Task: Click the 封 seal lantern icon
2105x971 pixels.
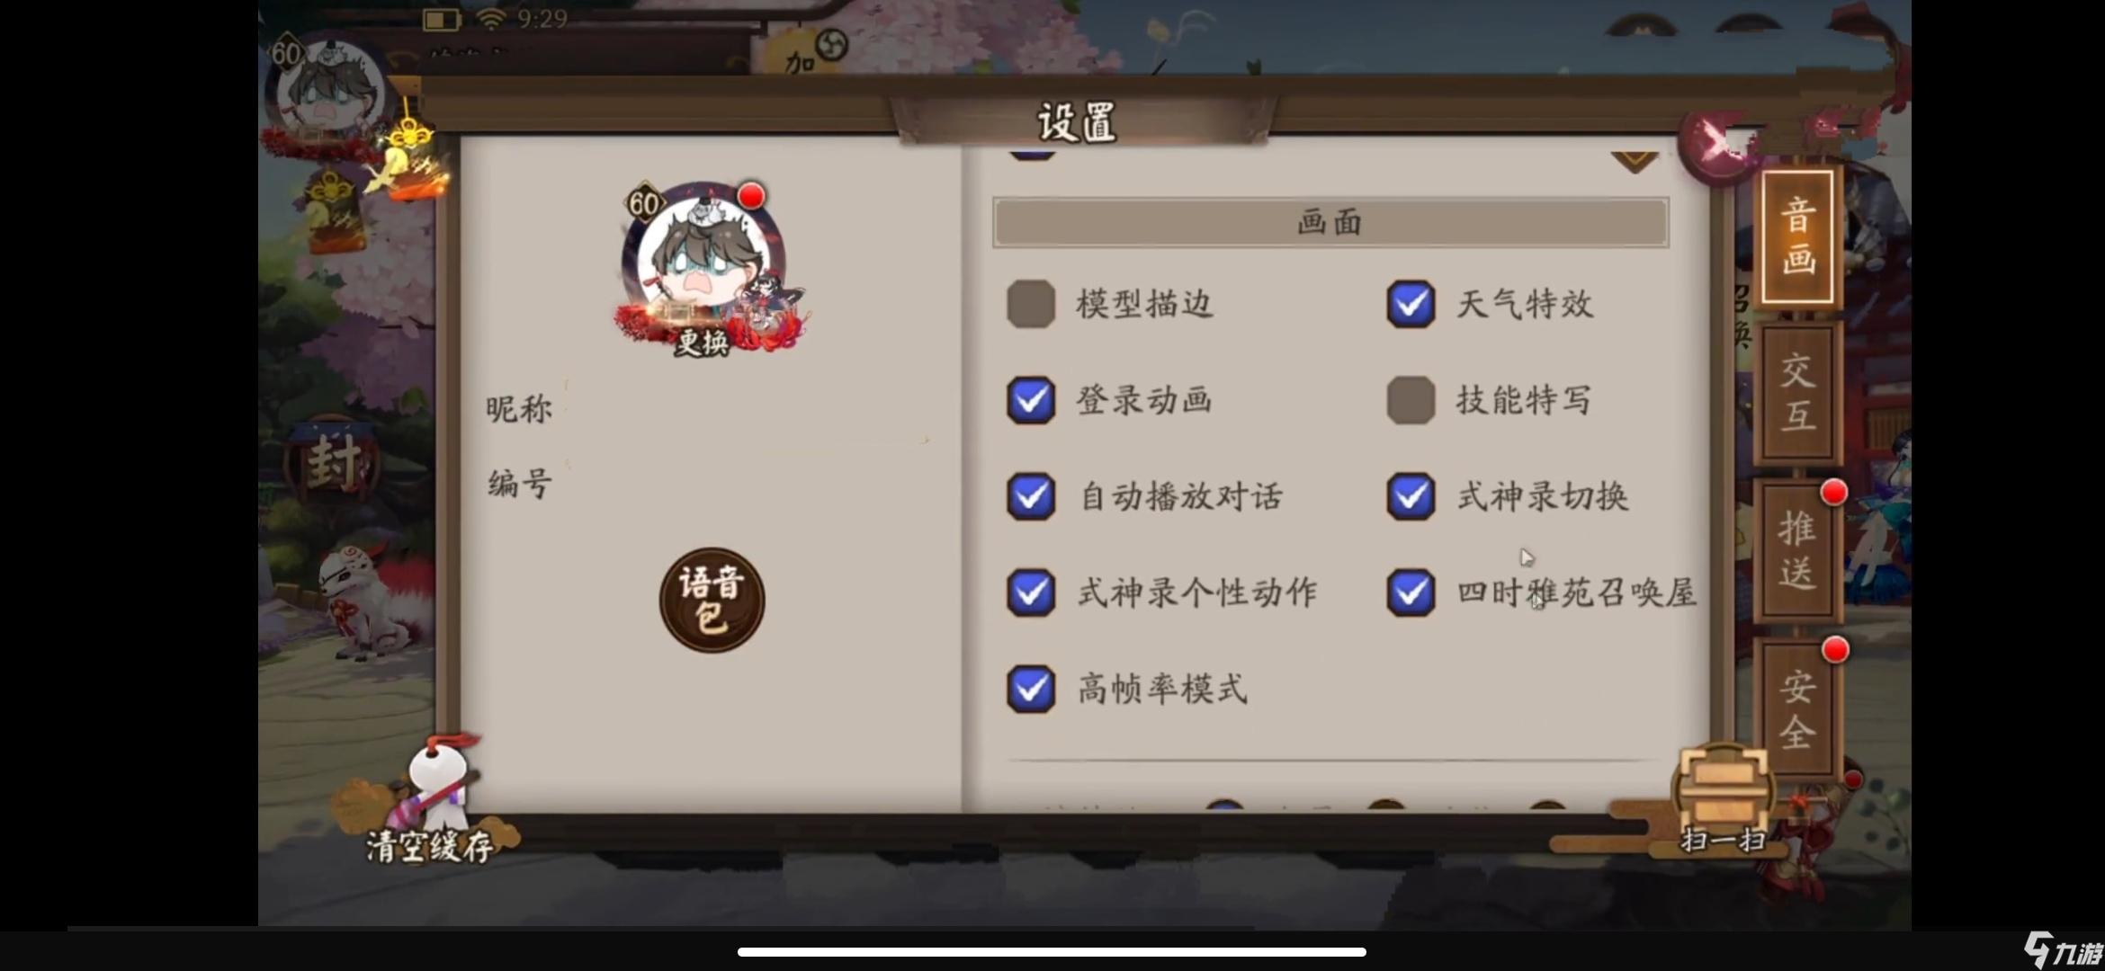Action: coord(334,462)
